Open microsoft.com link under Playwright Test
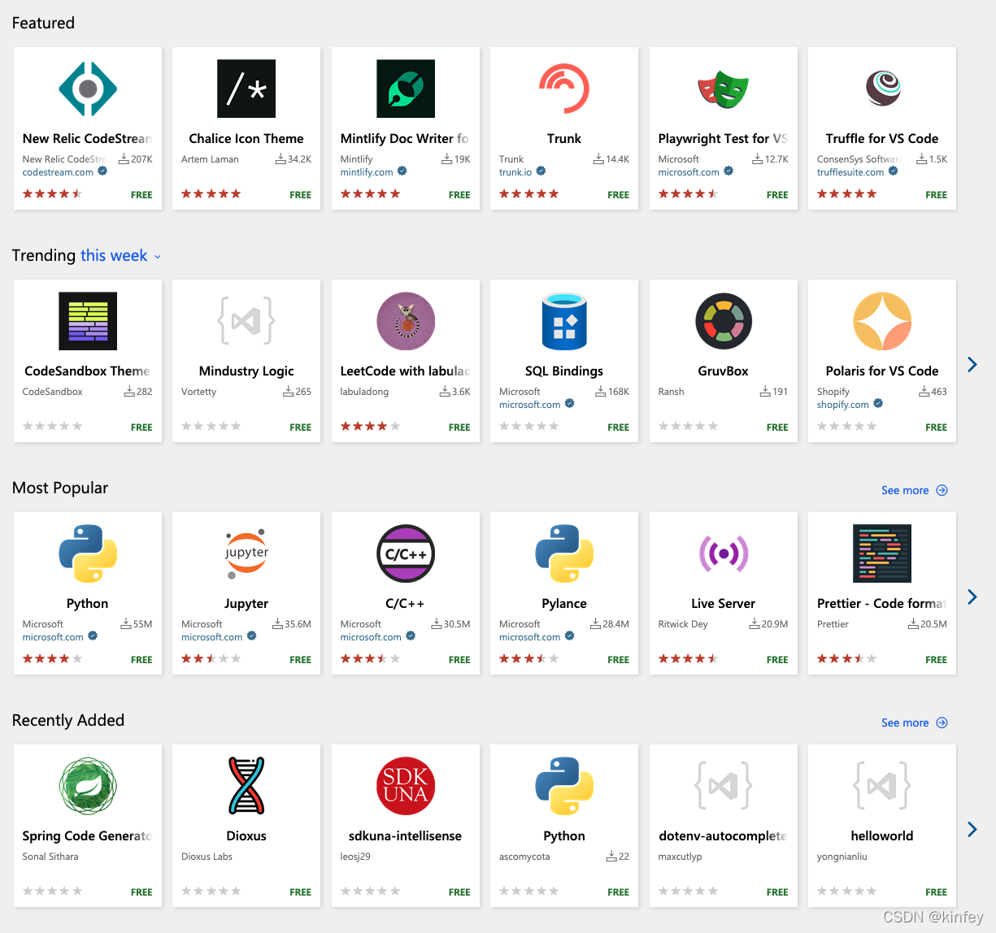Image resolution: width=996 pixels, height=933 pixels. click(689, 172)
